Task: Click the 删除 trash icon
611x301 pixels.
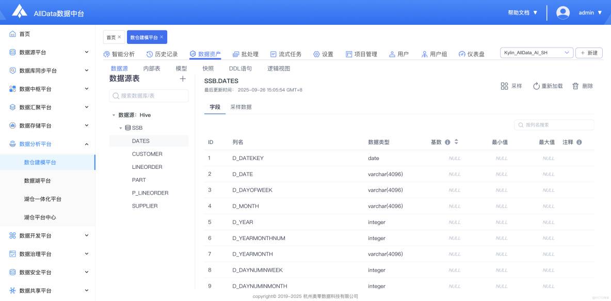Action: 575,86
